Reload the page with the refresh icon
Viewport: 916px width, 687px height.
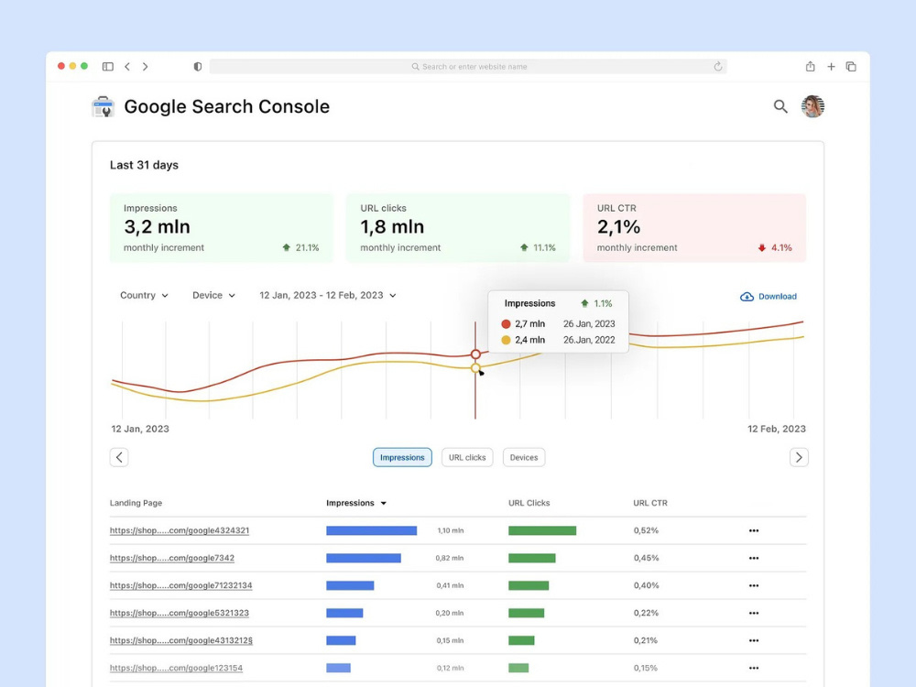(718, 67)
